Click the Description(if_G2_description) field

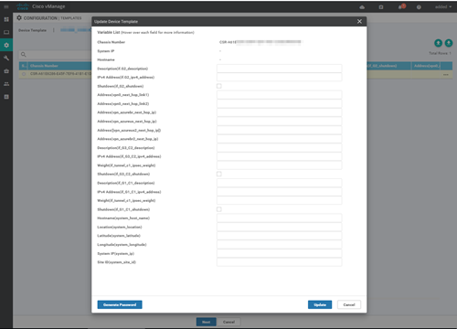[x=280, y=69]
